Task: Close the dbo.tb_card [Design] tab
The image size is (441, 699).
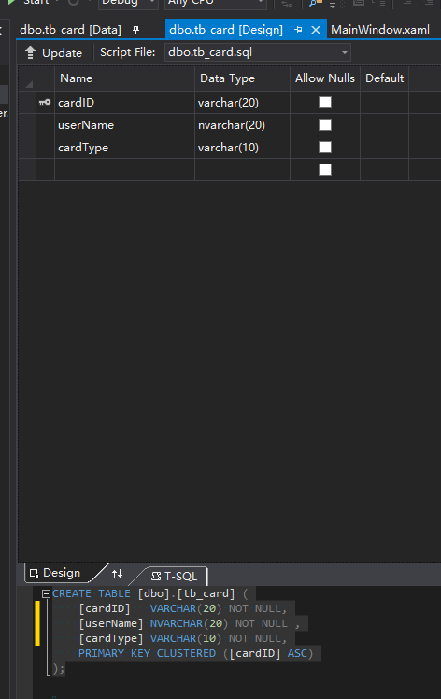Action: click(x=315, y=30)
